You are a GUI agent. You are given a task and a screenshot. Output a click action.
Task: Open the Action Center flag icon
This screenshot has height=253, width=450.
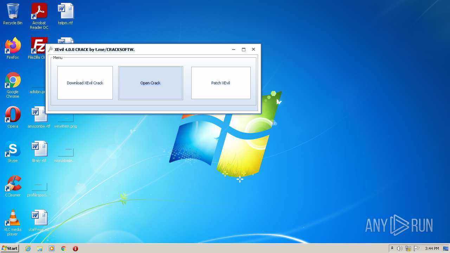pos(417,248)
